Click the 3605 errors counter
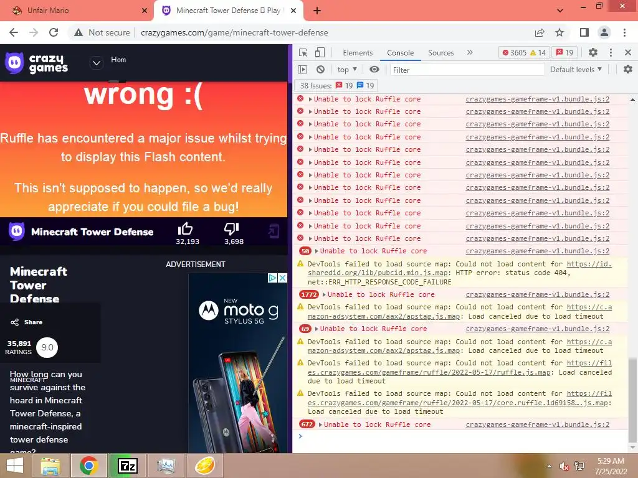 514,52
